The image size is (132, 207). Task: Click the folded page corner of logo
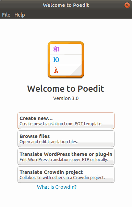(76, 70)
